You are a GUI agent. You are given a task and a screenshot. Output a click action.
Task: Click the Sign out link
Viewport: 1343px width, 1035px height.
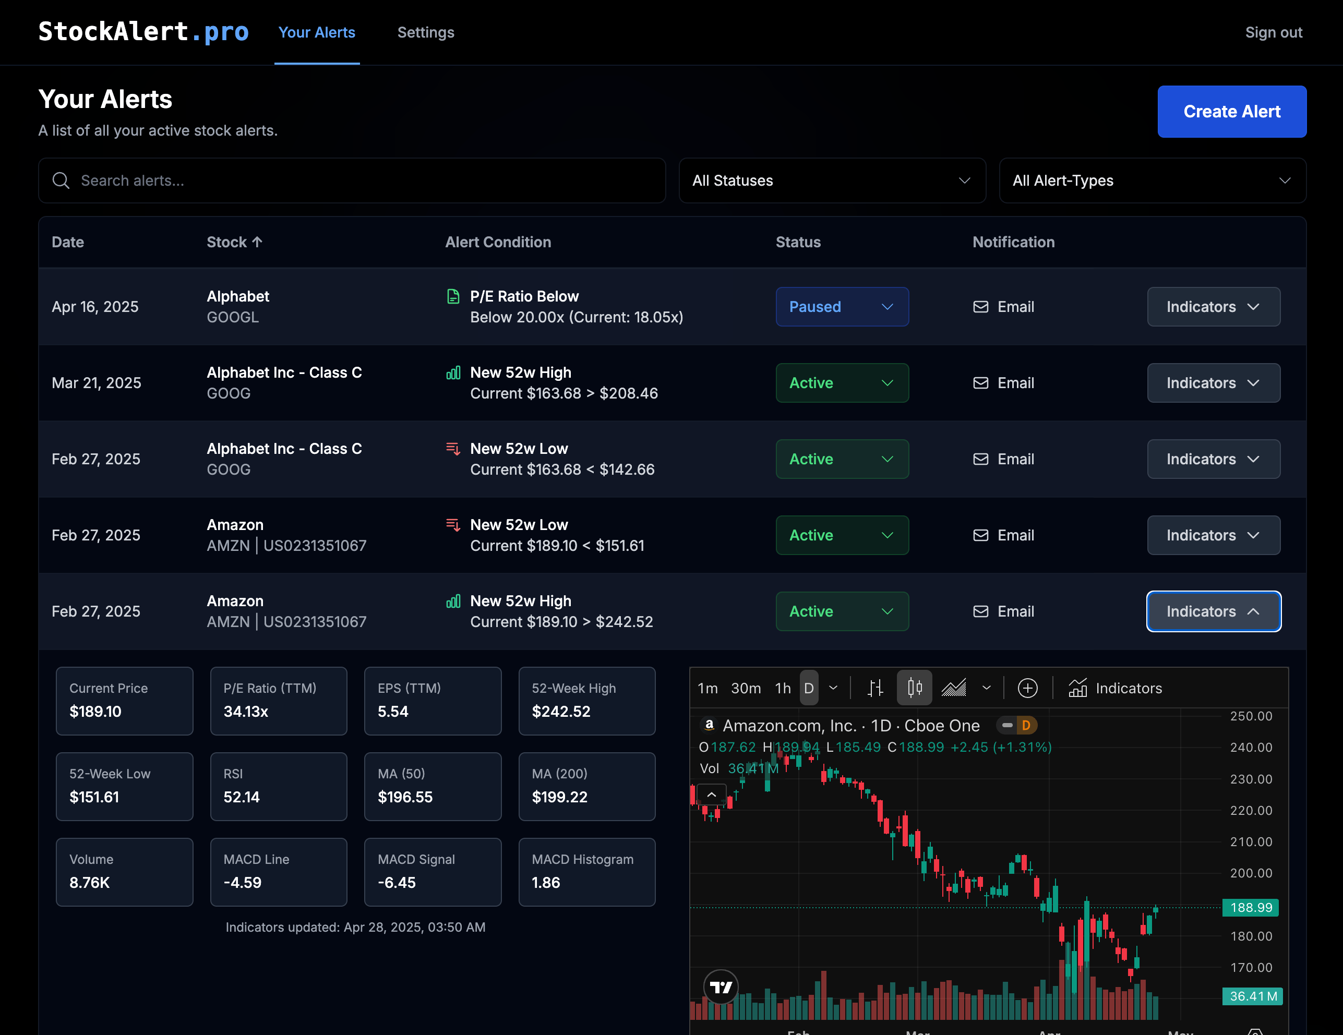[1274, 32]
